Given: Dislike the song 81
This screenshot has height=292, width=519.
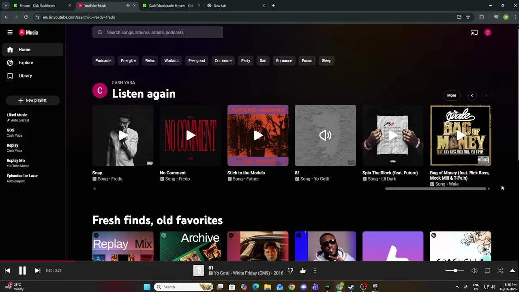Looking at the screenshot, I should pos(290,271).
